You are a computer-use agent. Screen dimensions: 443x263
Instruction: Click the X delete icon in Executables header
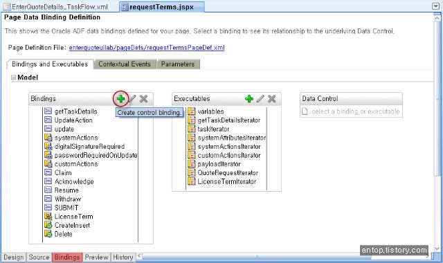(x=272, y=98)
